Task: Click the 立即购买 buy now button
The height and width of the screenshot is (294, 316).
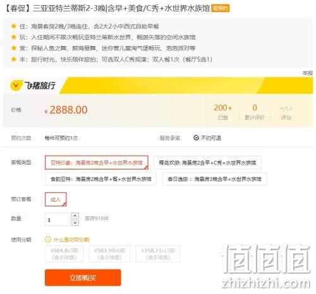Action: (83, 278)
